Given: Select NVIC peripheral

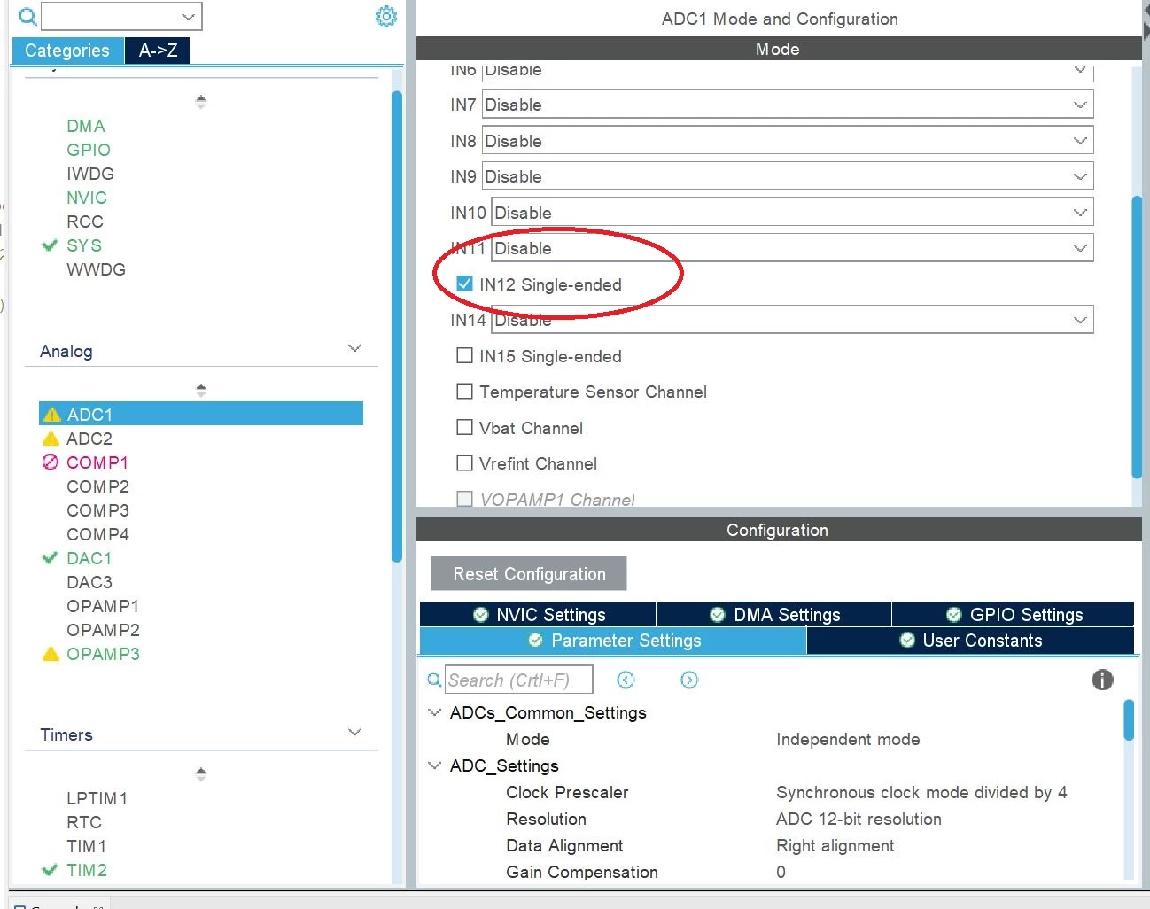Looking at the screenshot, I should pyautogui.click(x=87, y=198).
